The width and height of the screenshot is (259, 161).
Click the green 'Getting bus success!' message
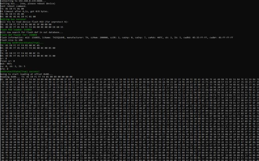(13, 19)
